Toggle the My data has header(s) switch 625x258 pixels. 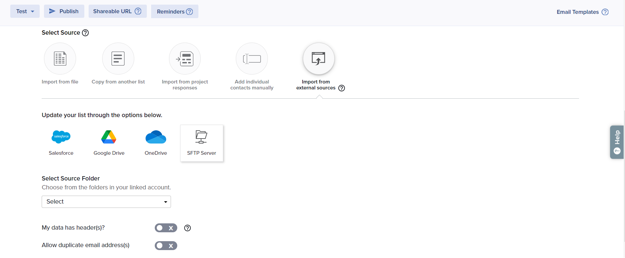[166, 228]
